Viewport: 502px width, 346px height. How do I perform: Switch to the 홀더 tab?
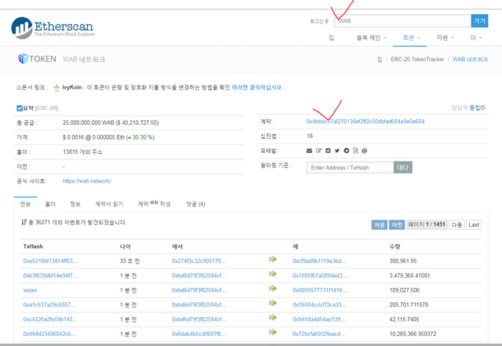point(50,204)
